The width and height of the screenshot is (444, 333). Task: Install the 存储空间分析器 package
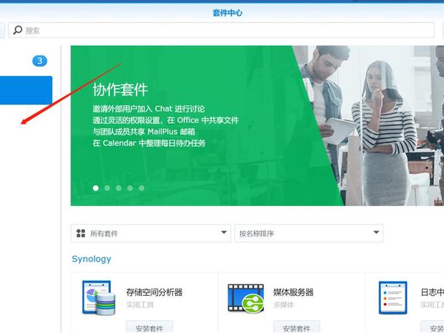tap(149, 327)
